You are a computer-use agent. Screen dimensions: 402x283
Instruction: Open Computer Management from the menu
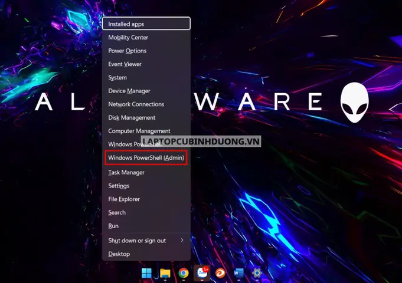[x=146, y=131]
